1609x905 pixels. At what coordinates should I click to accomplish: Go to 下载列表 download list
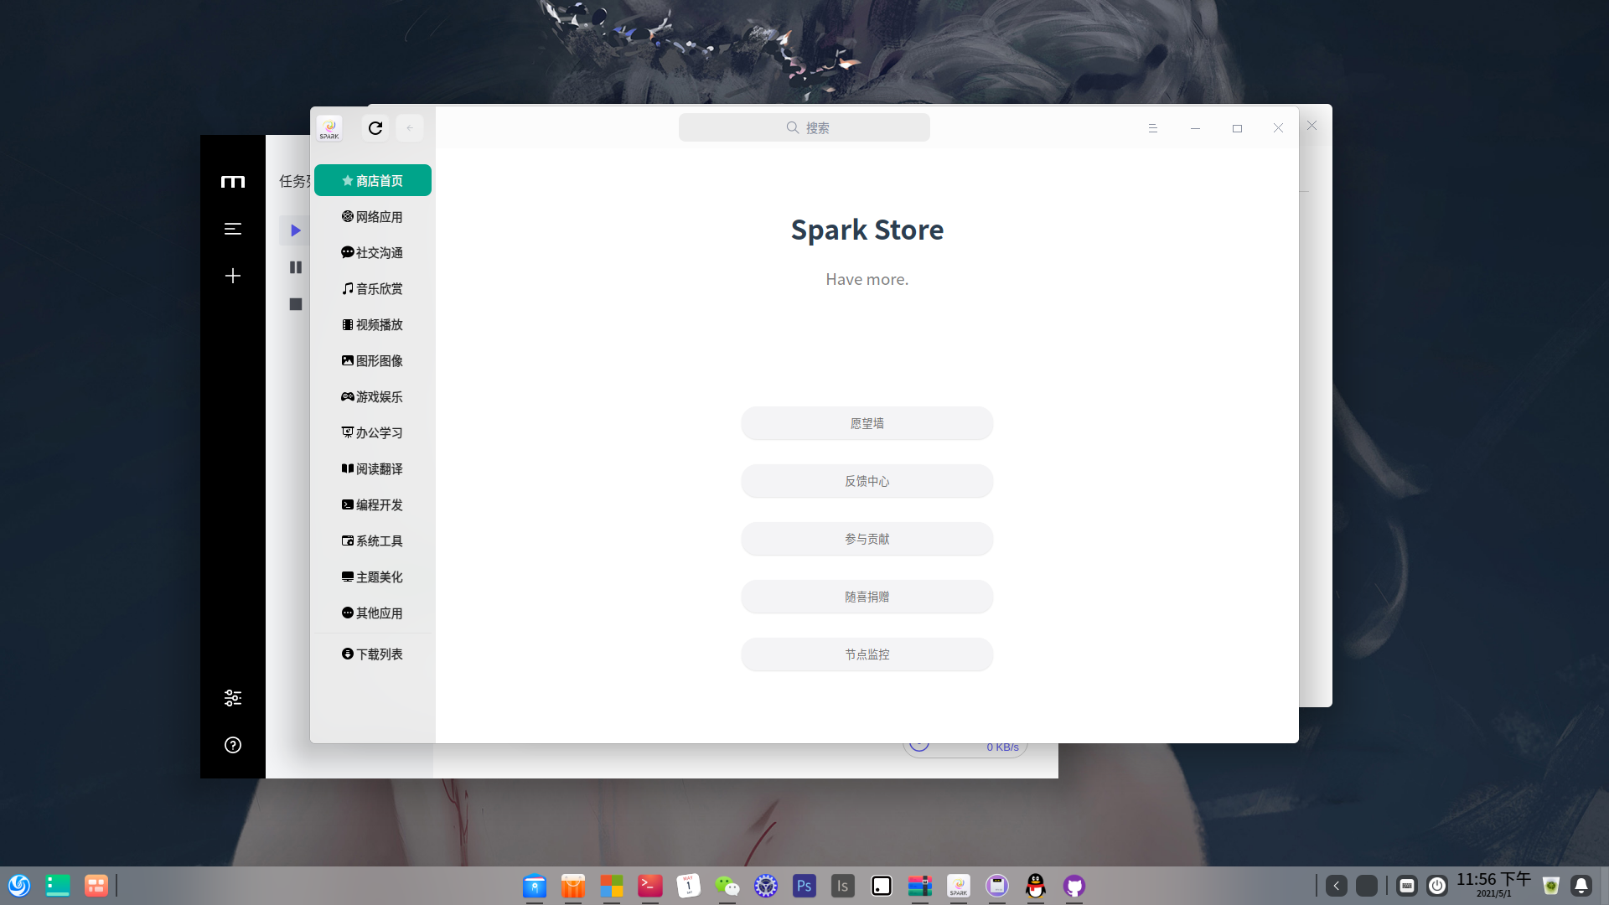372,654
